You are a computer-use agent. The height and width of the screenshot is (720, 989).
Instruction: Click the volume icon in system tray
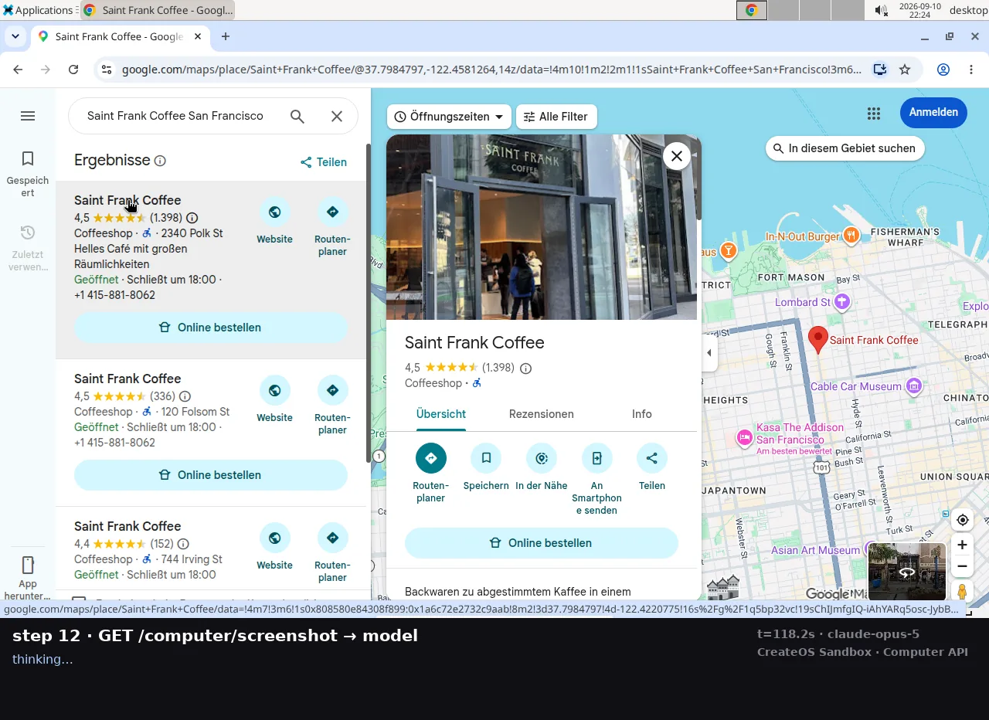[x=880, y=10]
